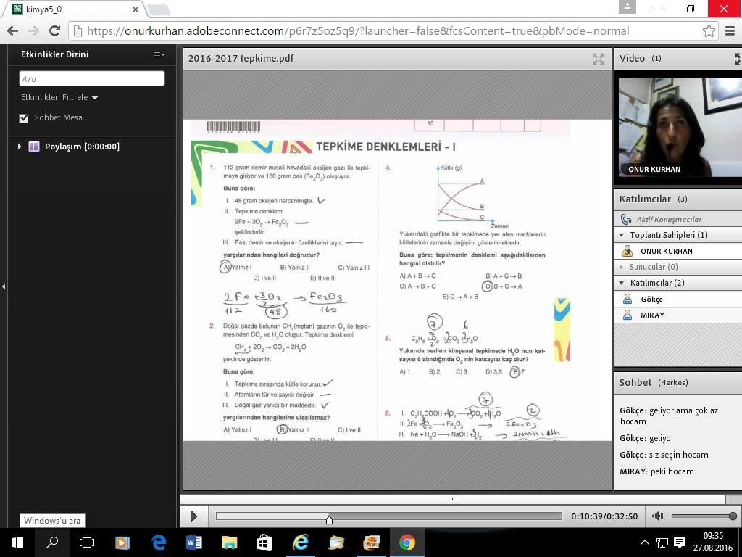The image size is (742, 557).
Task: Click the playback seek bar marker
Action: 330,519
